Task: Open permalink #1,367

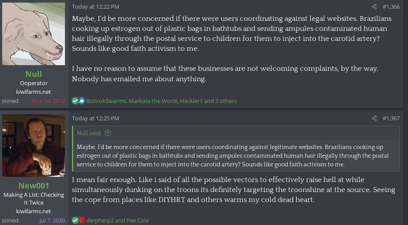Action: (x=391, y=119)
